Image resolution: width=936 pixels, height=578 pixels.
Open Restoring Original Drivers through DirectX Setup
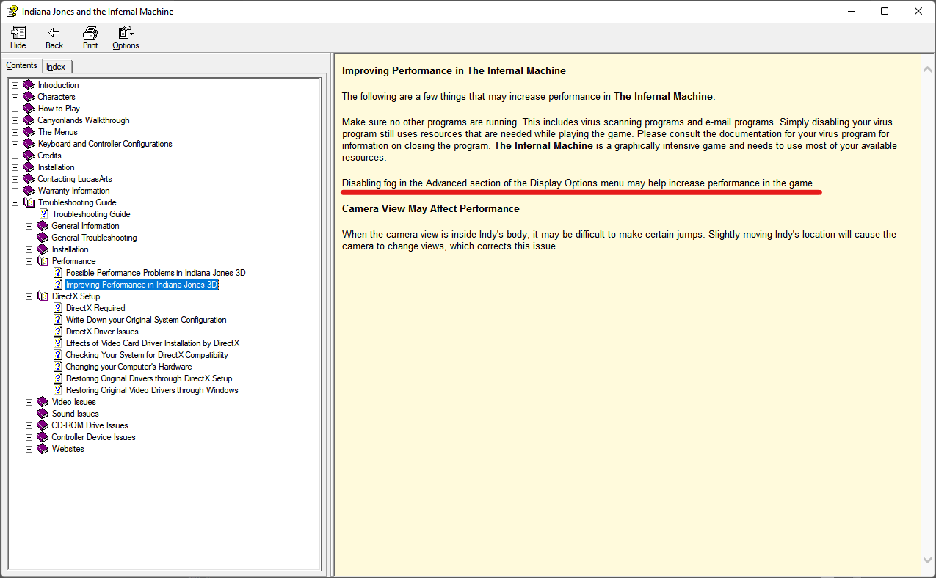pyautogui.click(x=149, y=378)
